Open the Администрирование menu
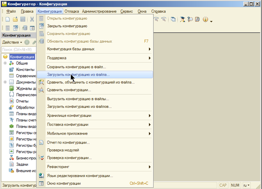Screen dimensions: 262x189 point(104,11)
